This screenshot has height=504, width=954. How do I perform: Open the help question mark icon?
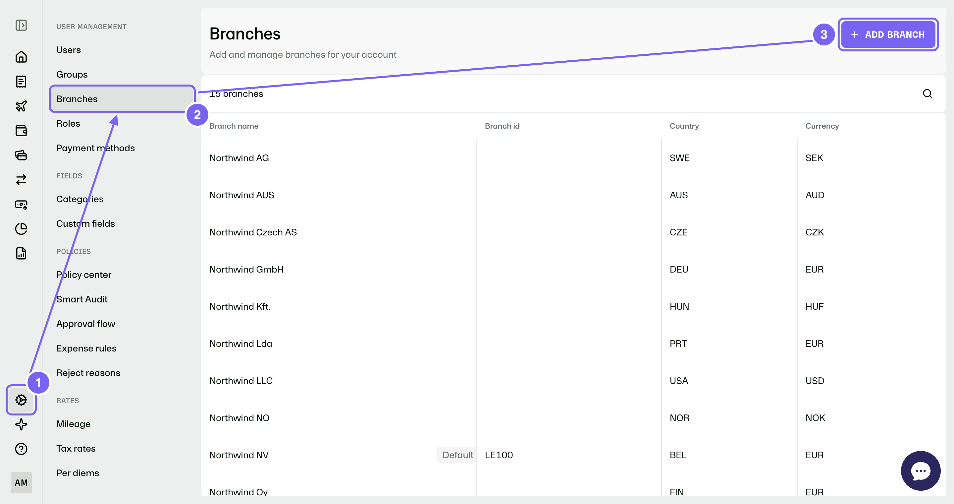coord(21,449)
